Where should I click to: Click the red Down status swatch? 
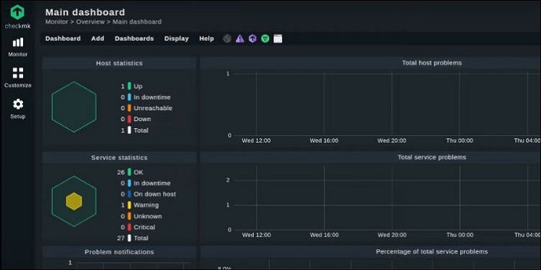click(129, 119)
